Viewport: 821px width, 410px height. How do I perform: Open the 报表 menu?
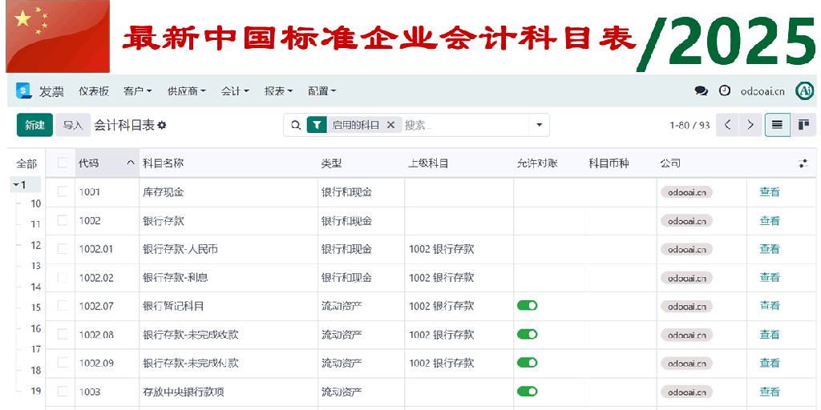[x=278, y=91]
